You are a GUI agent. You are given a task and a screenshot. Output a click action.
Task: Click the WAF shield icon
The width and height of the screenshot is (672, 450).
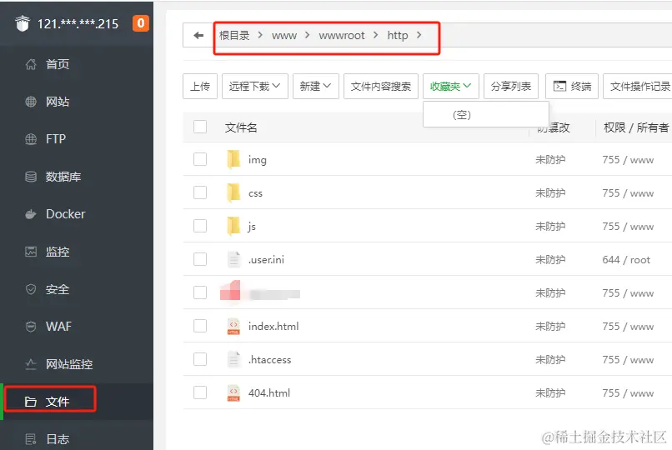click(x=31, y=327)
